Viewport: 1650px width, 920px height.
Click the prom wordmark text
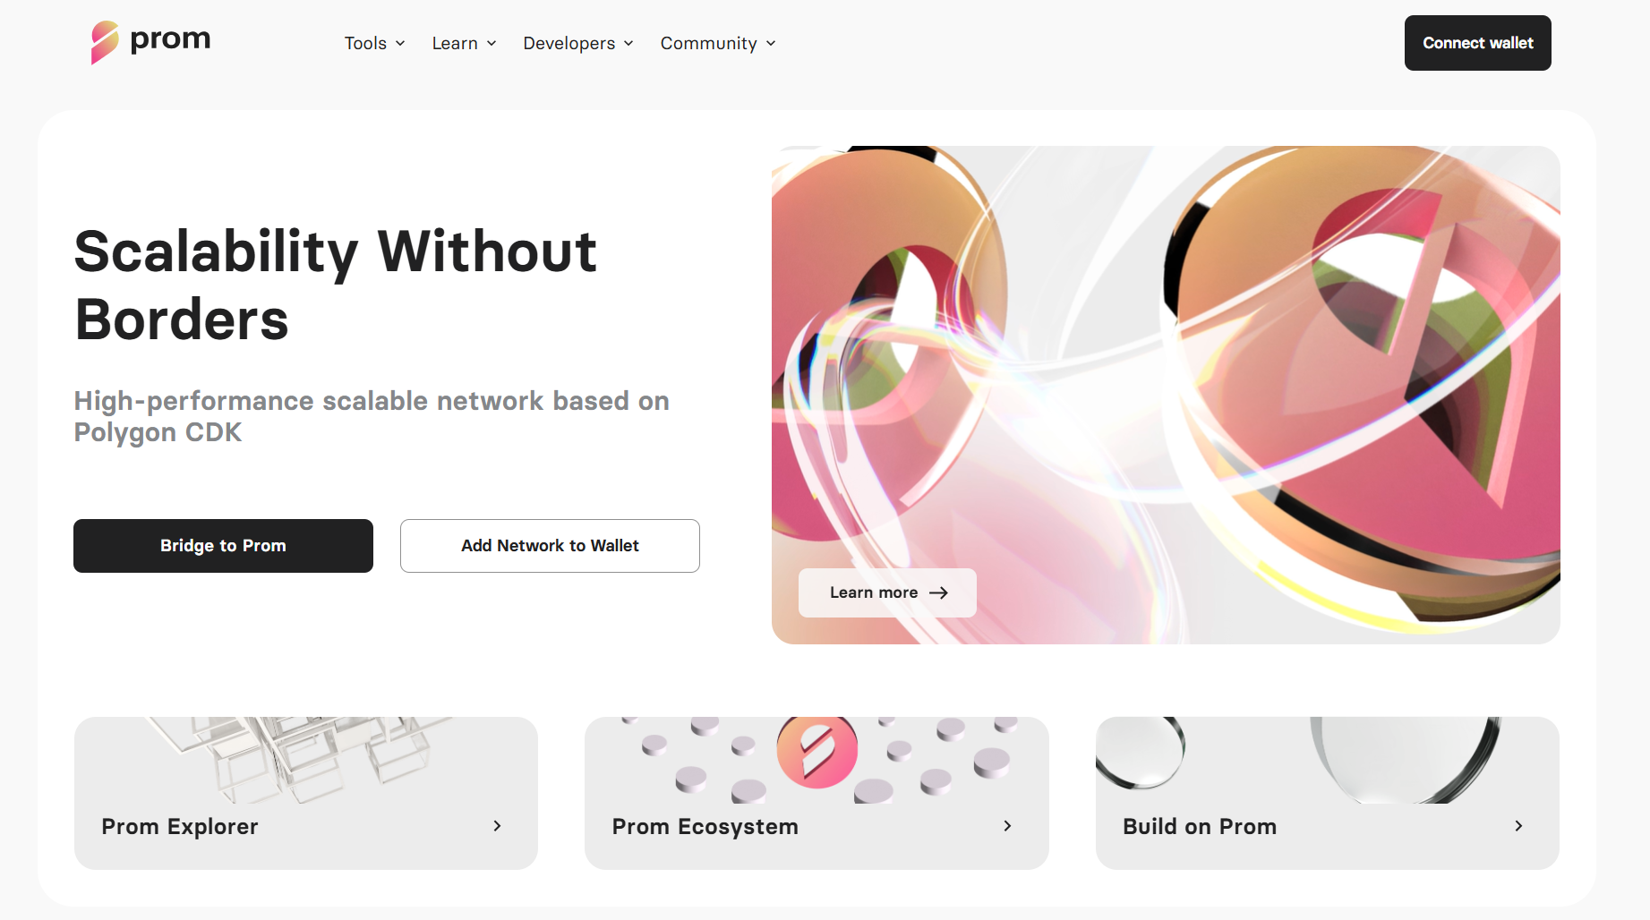pos(170,40)
